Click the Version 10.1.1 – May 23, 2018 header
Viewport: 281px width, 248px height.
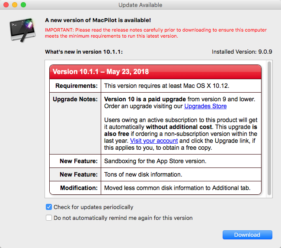pos(155,72)
